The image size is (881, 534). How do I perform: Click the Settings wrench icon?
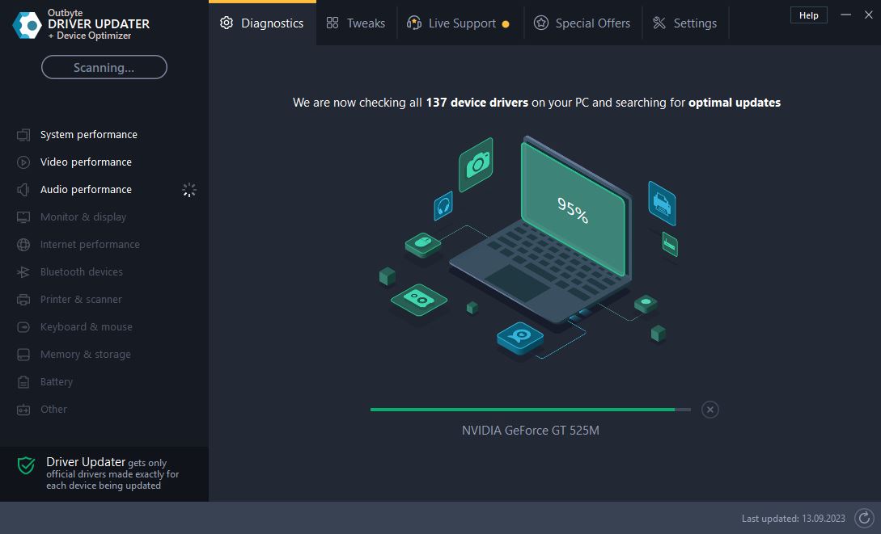(659, 23)
